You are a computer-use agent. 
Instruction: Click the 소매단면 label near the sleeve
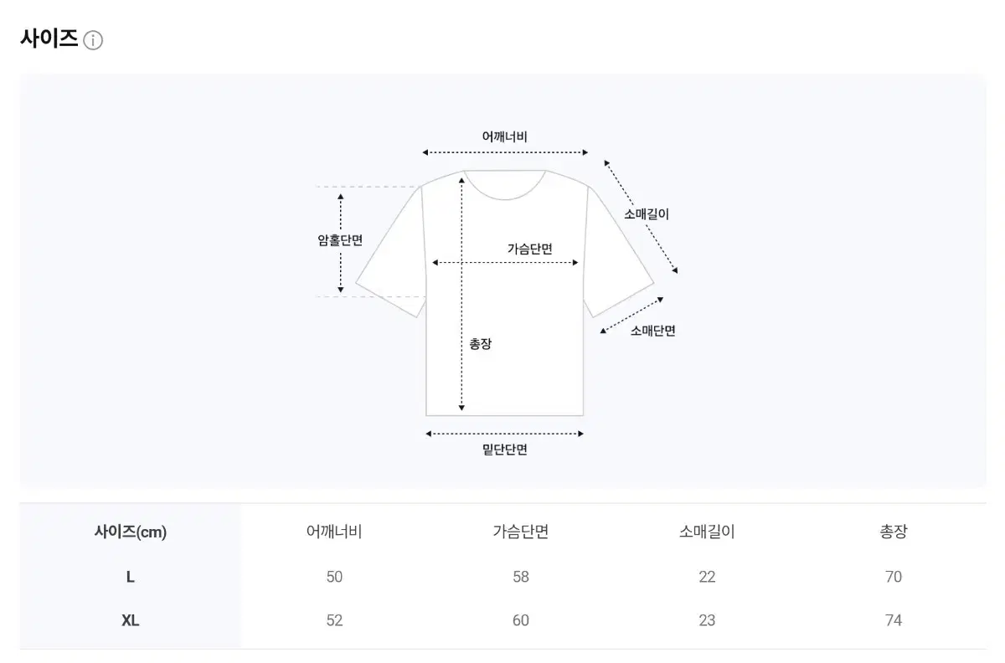[653, 331]
